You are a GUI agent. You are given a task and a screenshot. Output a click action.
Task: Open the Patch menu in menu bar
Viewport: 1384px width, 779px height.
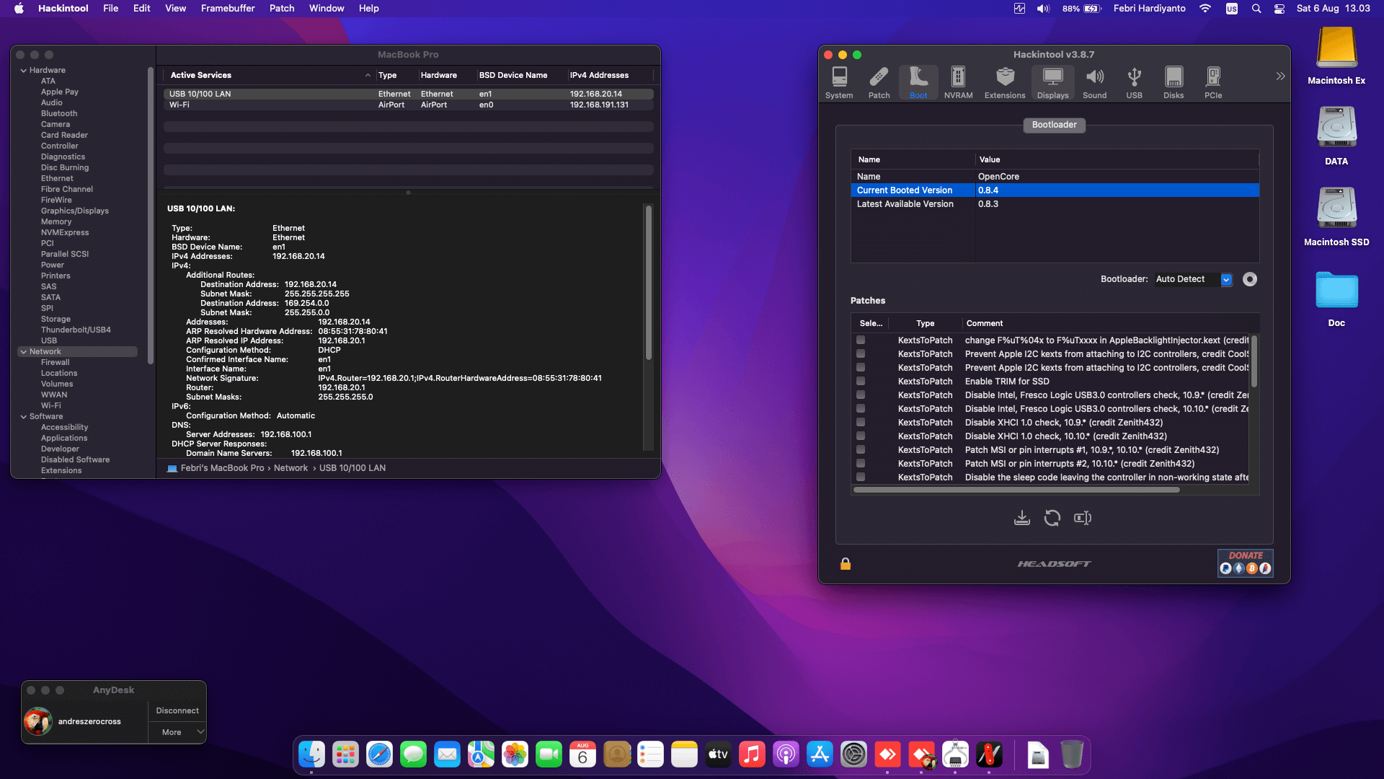tap(282, 8)
